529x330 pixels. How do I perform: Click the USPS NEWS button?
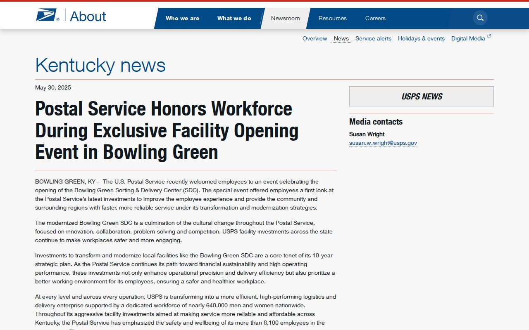coord(422,97)
